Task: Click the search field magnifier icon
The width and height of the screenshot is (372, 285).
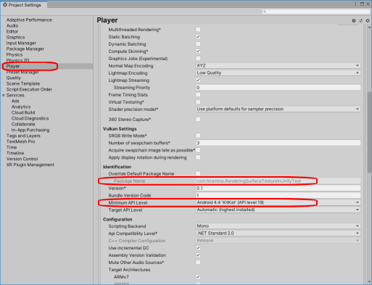Action: [x=265, y=12]
